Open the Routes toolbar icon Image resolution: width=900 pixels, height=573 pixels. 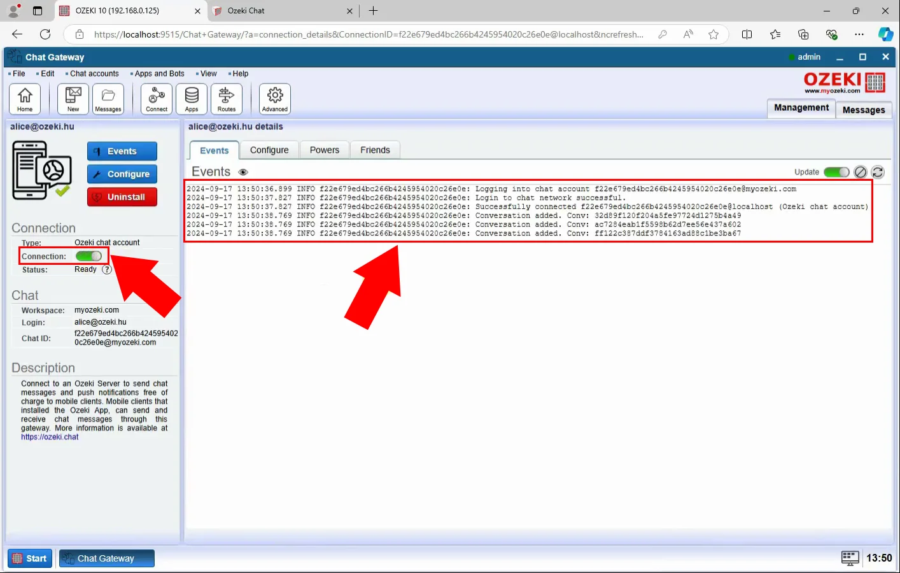[x=227, y=99]
